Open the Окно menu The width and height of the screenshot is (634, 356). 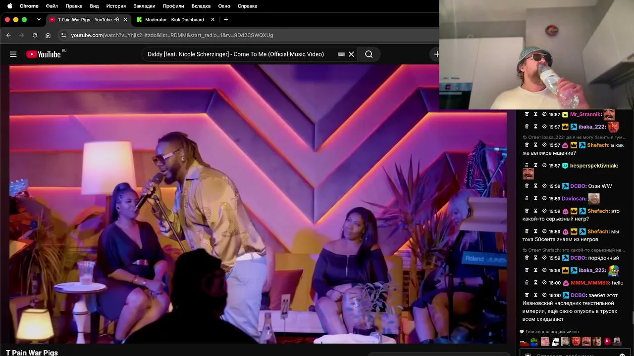click(x=224, y=6)
